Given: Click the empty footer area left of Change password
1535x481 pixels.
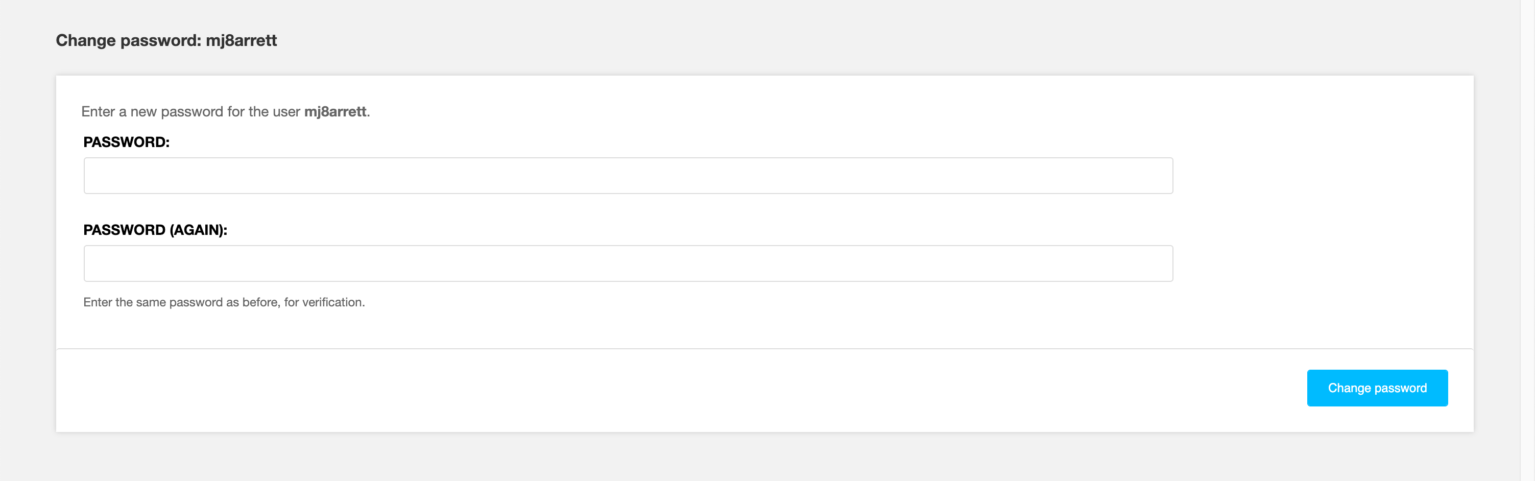Looking at the screenshot, I should [x=656, y=389].
